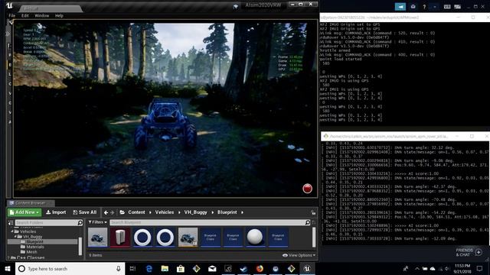Select the red-background cylinder asset thumbnail
Viewport: 490px width, 275px height.
tap(120, 238)
